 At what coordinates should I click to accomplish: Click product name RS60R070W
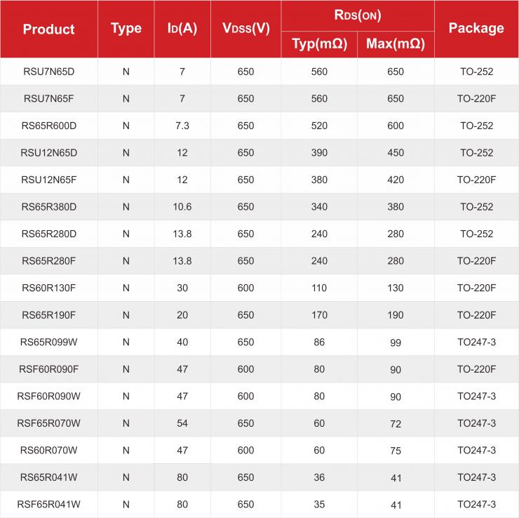coord(48,451)
